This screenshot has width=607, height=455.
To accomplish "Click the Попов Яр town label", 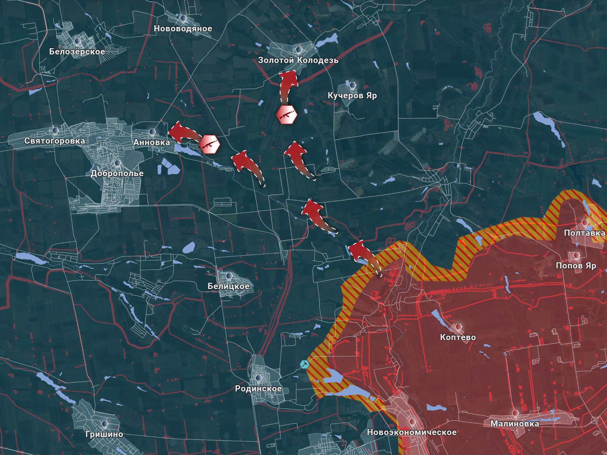I will coord(576,266).
